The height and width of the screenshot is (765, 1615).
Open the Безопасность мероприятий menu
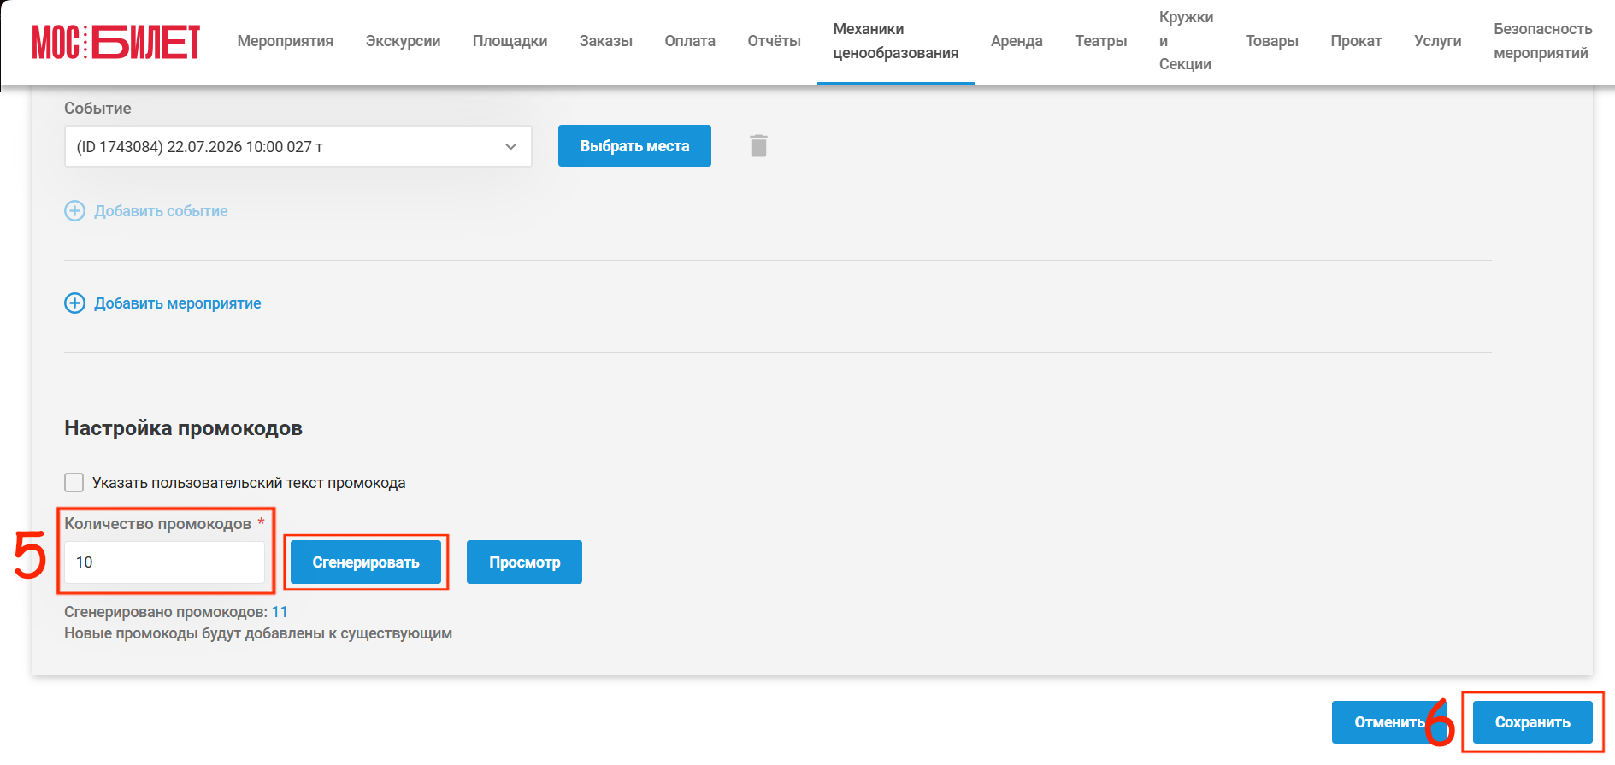pos(1543,41)
